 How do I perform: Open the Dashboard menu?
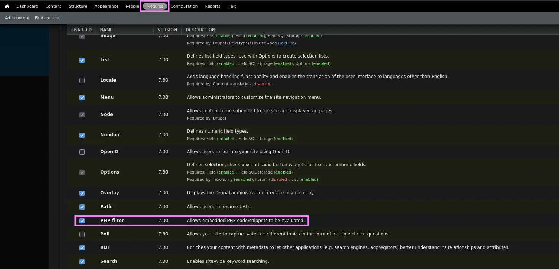click(27, 6)
